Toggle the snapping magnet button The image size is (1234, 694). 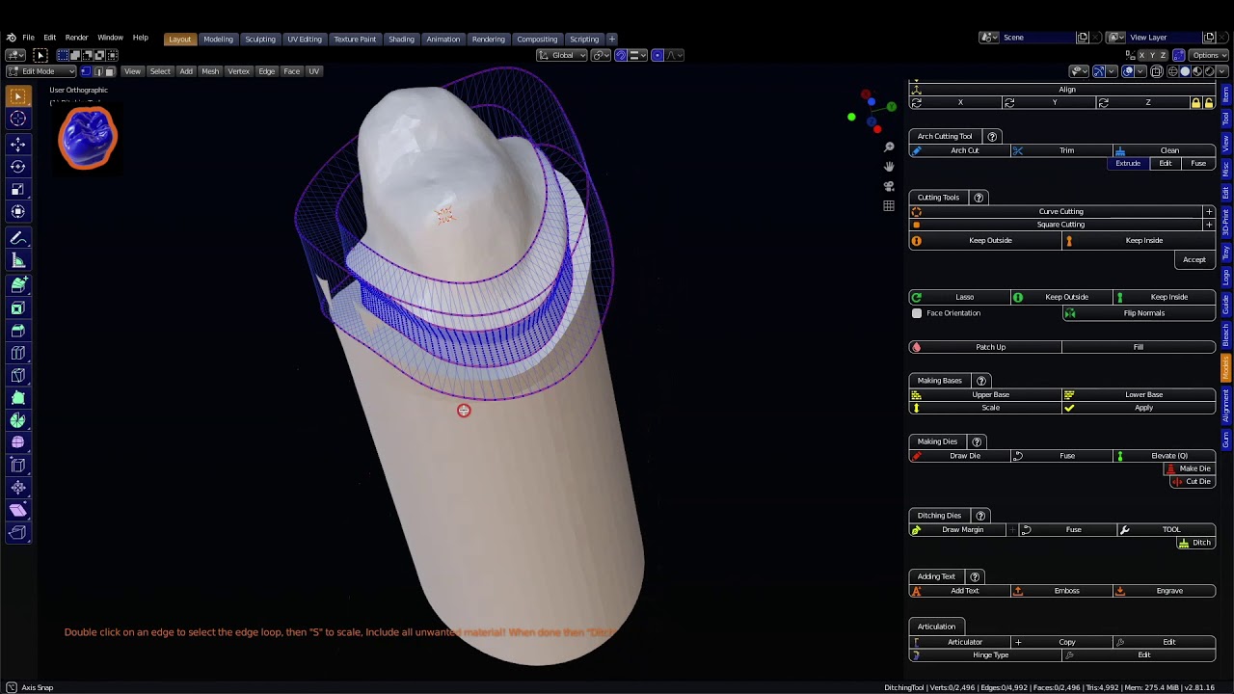(620, 55)
